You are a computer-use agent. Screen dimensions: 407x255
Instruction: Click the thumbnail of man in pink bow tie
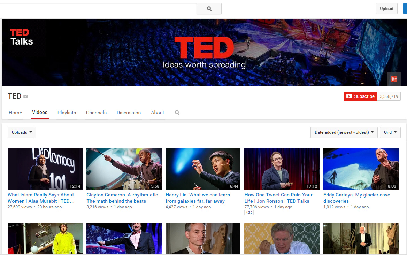(124, 238)
